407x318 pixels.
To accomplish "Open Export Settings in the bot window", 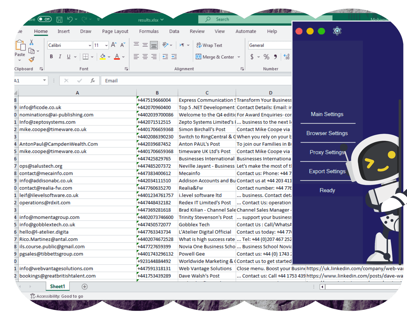I will [327, 171].
